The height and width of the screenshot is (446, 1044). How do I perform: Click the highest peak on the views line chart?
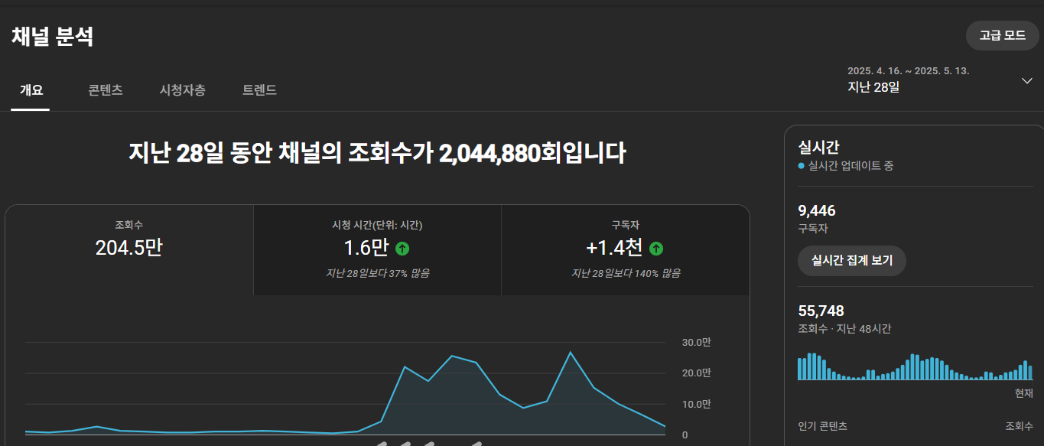pos(570,353)
